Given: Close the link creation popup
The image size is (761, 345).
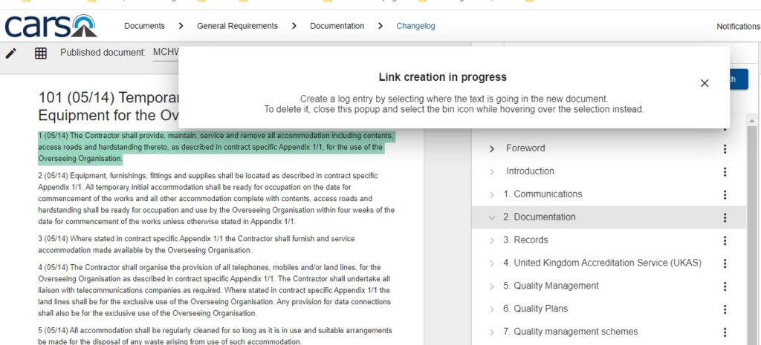Looking at the screenshot, I should point(705,83).
